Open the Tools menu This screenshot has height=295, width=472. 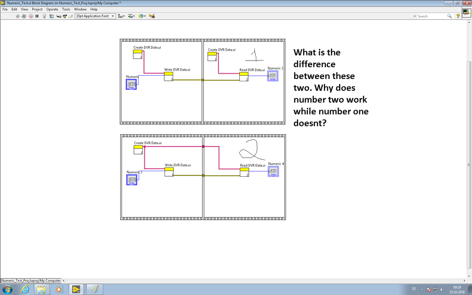66,9
